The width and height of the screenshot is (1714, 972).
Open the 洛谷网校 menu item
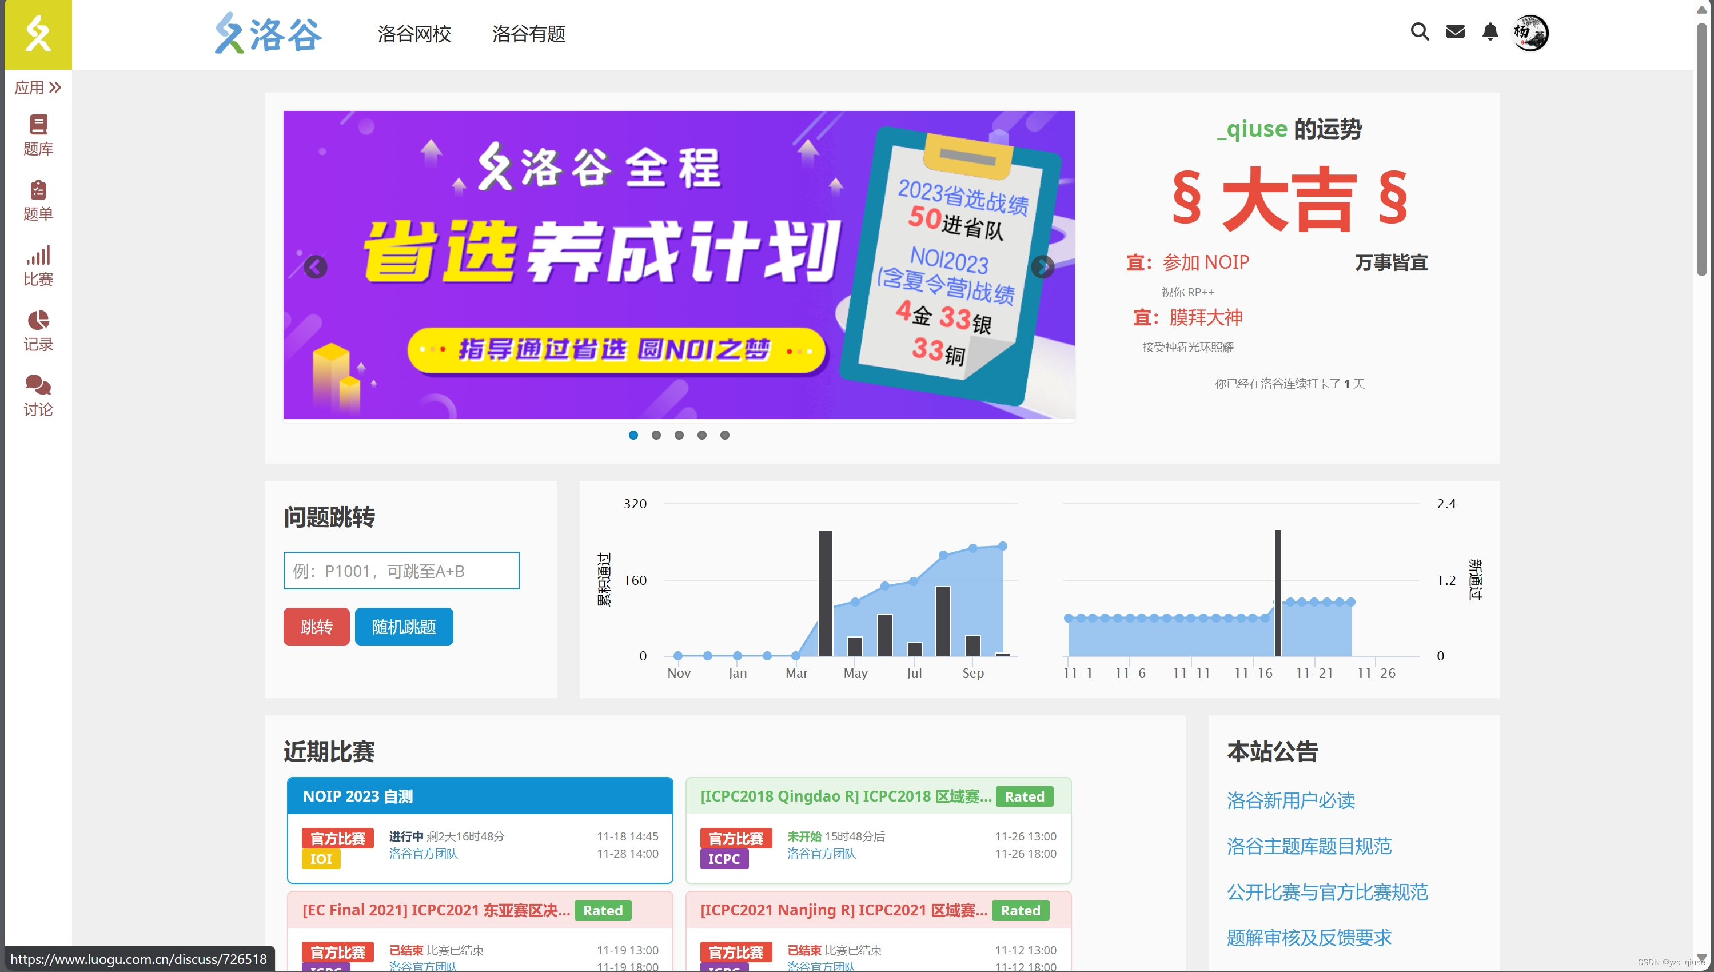(414, 34)
